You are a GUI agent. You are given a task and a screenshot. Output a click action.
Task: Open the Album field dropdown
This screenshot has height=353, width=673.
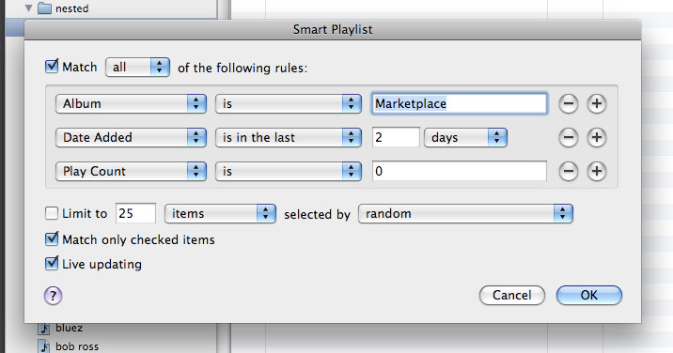[x=131, y=103]
